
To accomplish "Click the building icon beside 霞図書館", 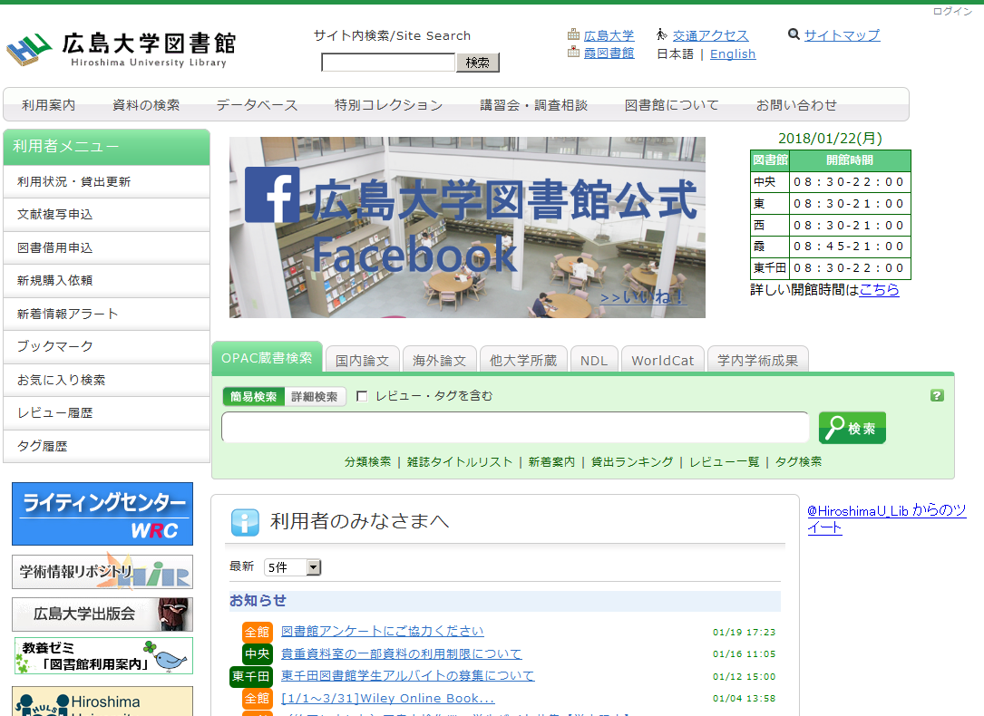I will pyautogui.click(x=573, y=52).
